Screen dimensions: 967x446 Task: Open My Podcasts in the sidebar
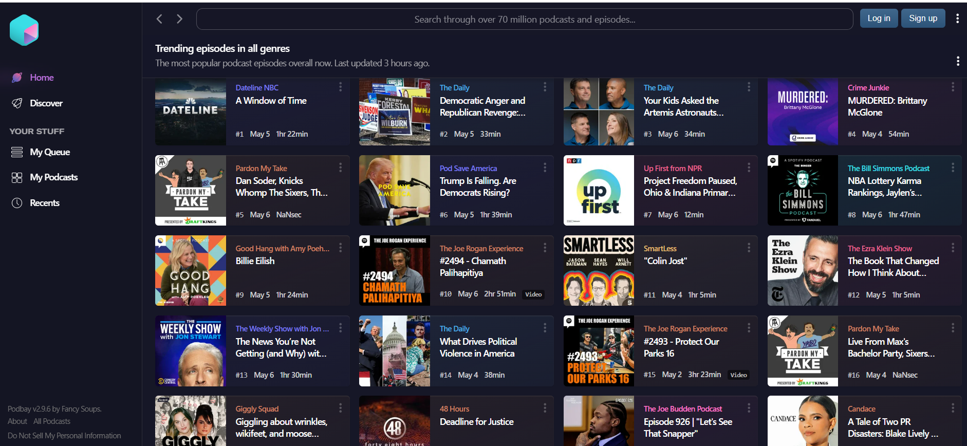[x=45, y=177]
